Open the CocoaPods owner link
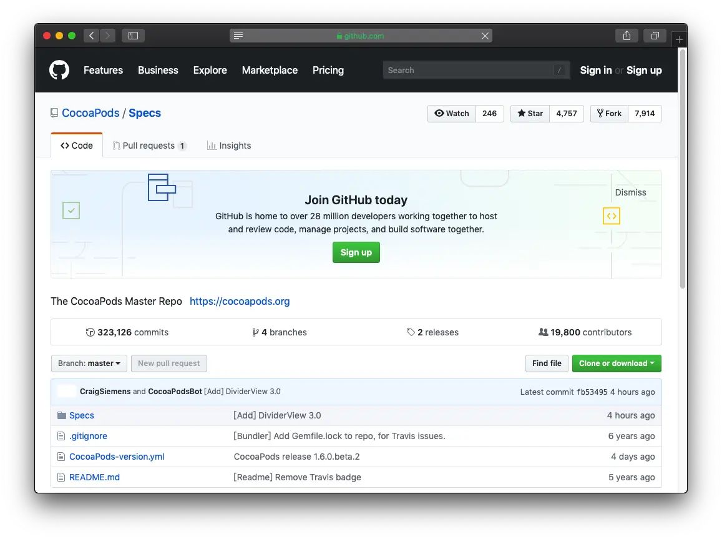This screenshot has height=539, width=722. [90, 113]
